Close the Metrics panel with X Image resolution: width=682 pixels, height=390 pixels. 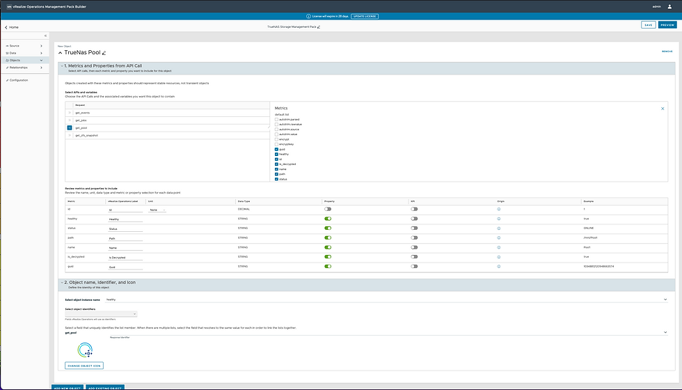663,109
